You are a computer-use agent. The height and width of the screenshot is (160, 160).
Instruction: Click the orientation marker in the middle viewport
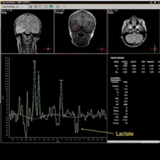tap(101, 49)
